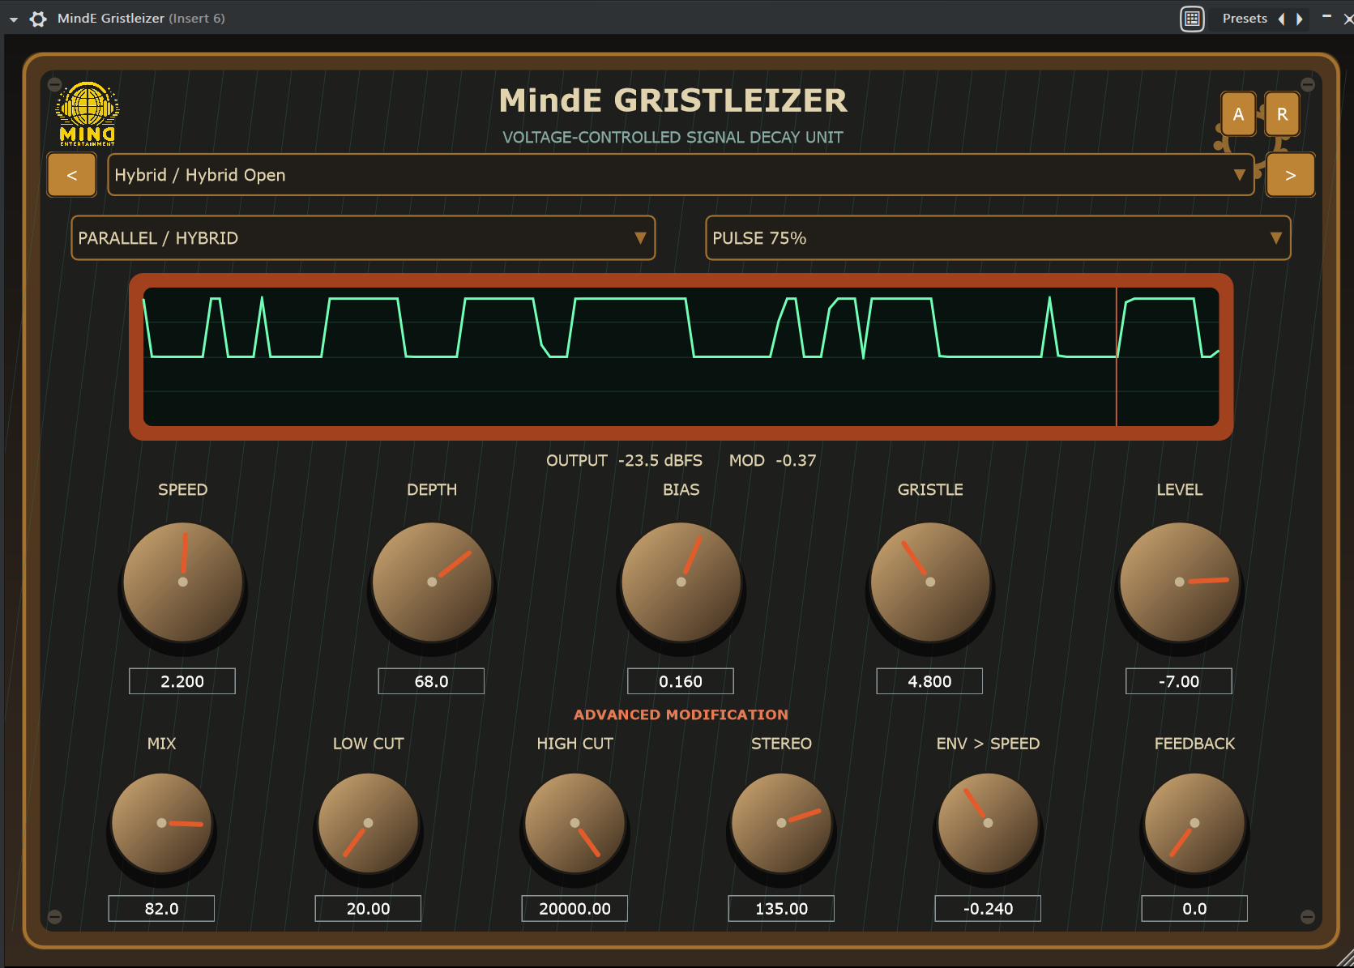The width and height of the screenshot is (1354, 968).
Task: Click the GRISTLE knob
Action: point(930,582)
